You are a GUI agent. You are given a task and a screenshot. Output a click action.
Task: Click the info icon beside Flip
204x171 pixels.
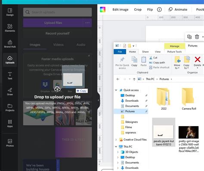coord(159,9)
